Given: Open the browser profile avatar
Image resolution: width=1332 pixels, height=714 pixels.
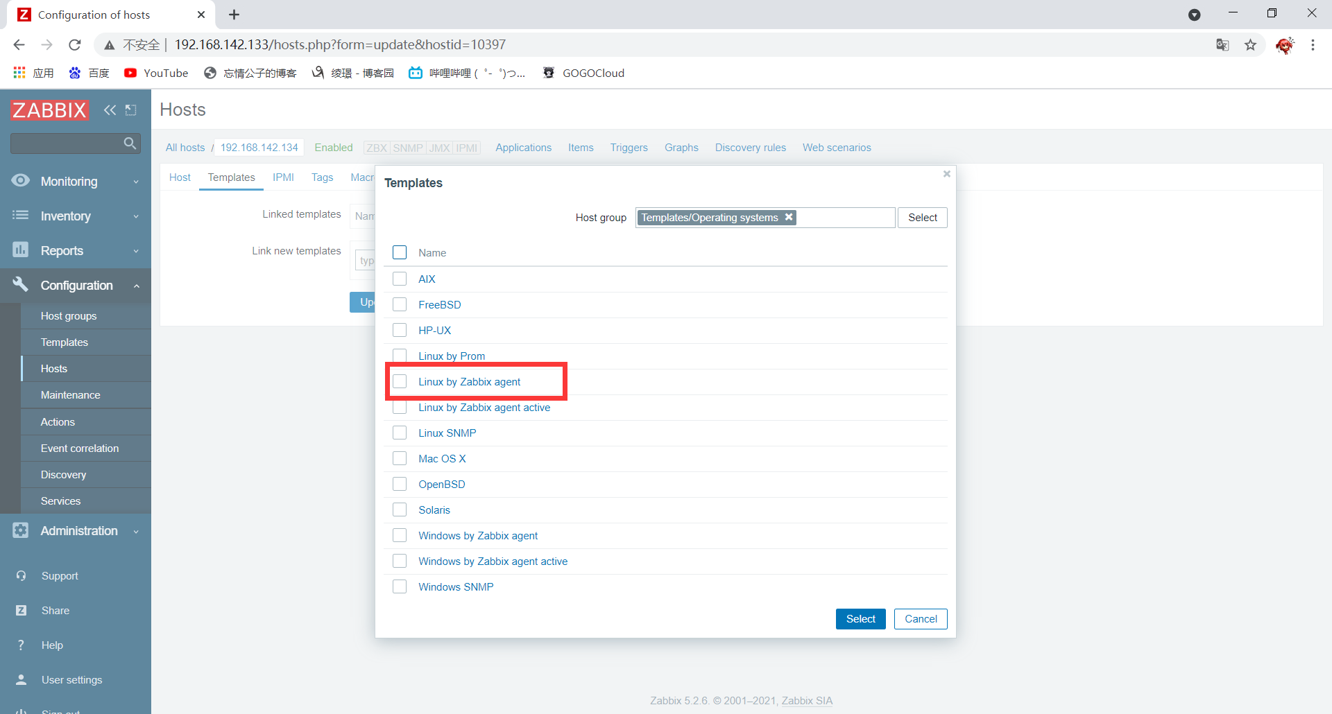Looking at the screenshot, I should pyautogui.click(x=1285, y=45).
